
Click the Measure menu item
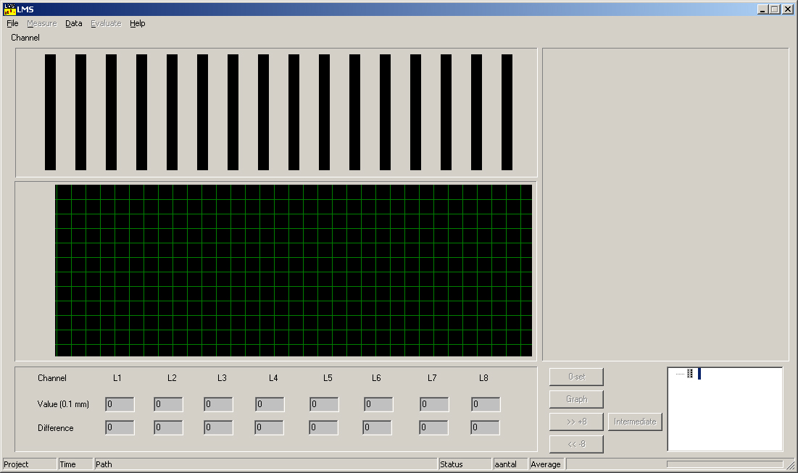(41, 23)
